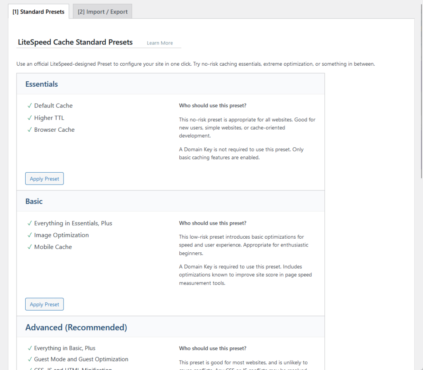Click the Higher TTL feature item
Image resolution: width=423 pixels, height=370 pixels.
click(x=49, y=118)
